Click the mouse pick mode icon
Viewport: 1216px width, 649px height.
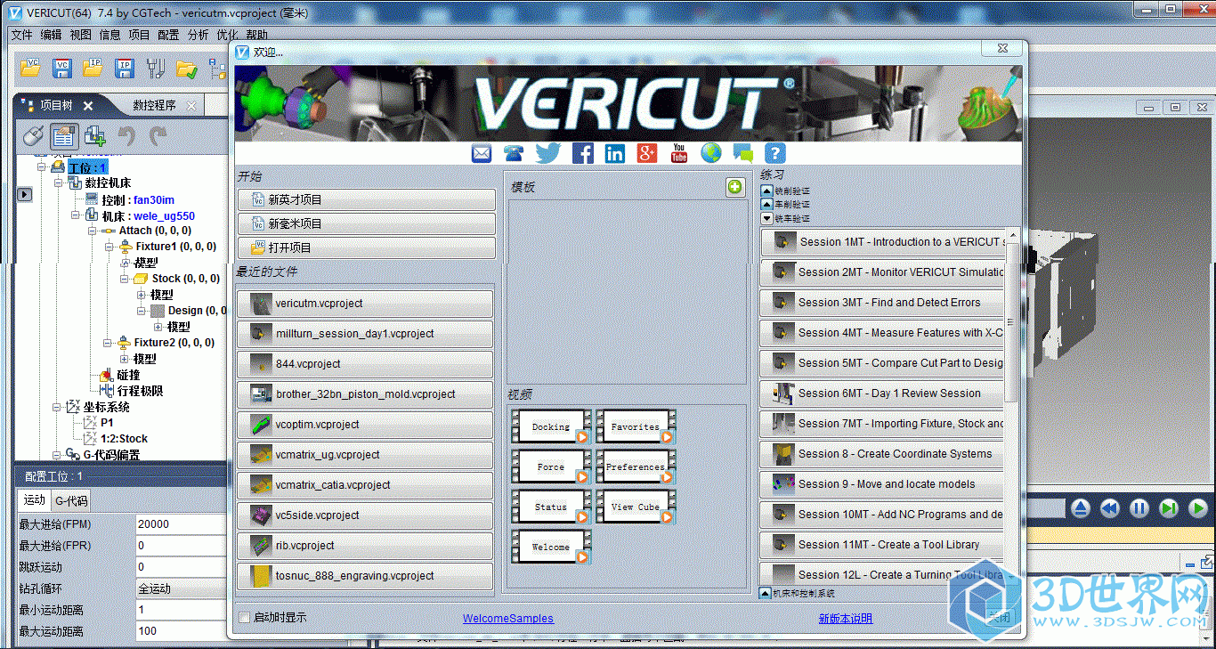pos(32,136)
